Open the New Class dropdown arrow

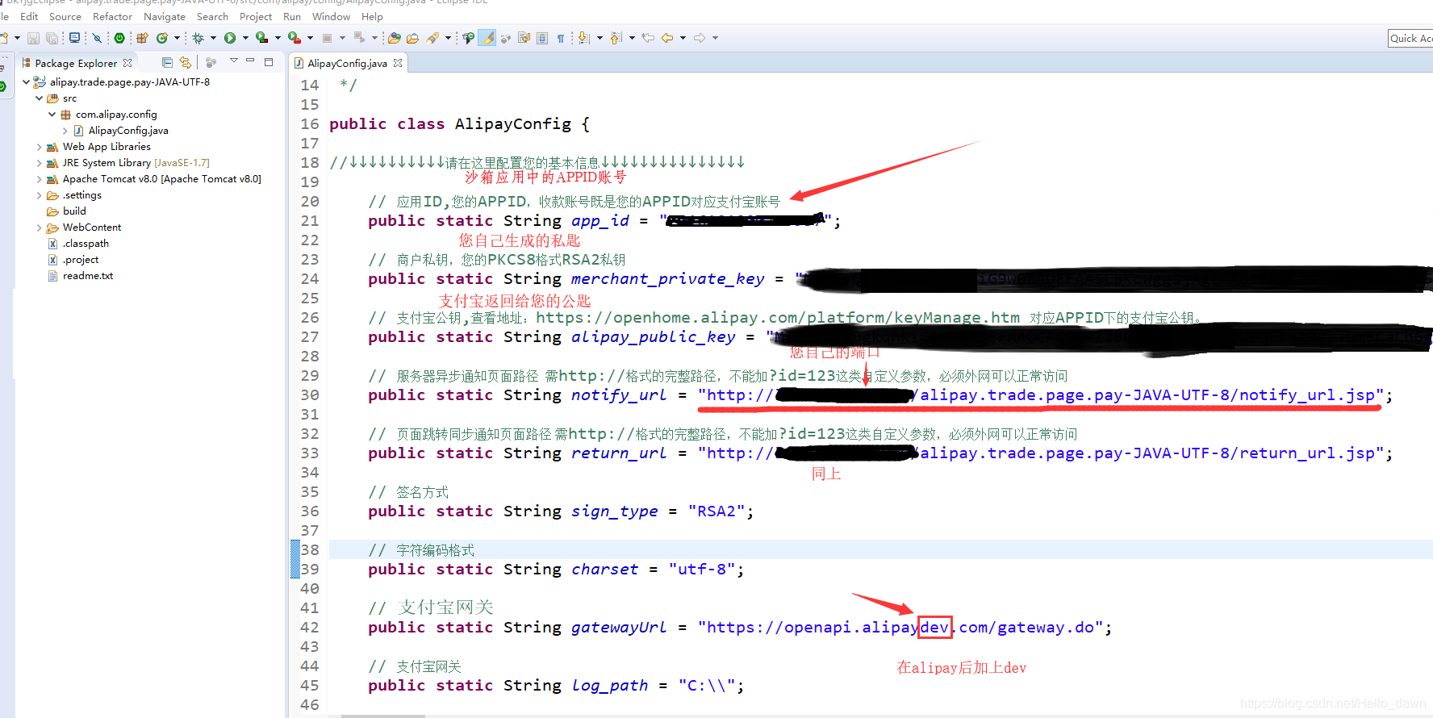point(177,38)
